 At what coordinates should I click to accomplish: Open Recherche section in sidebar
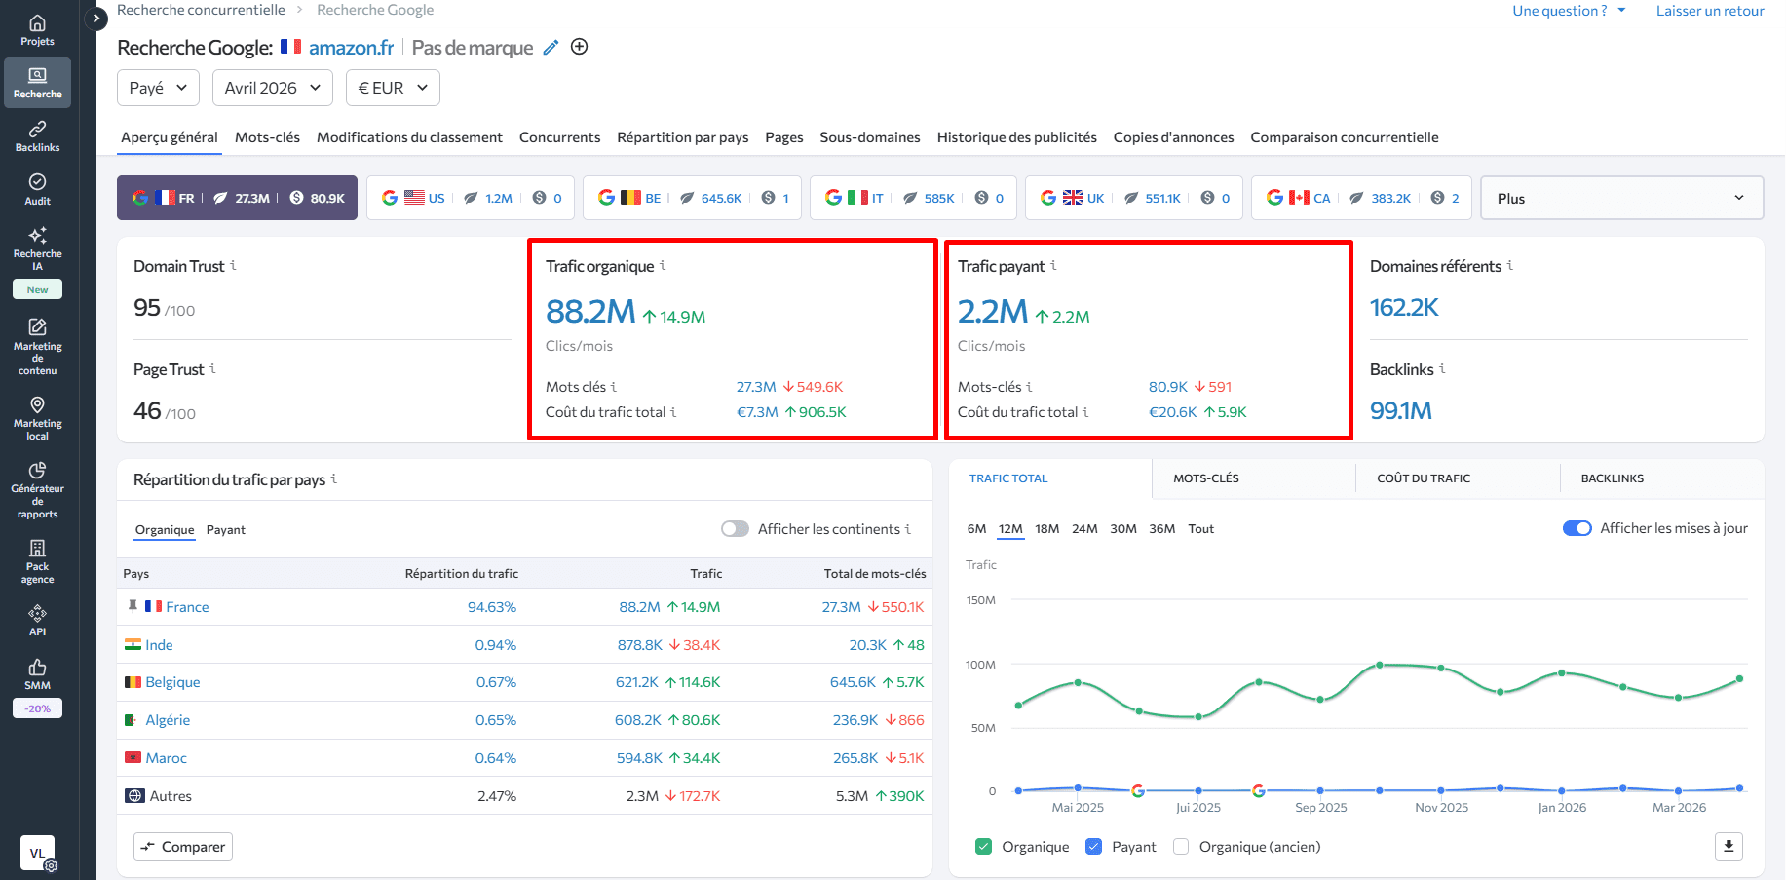pos(37,83)
